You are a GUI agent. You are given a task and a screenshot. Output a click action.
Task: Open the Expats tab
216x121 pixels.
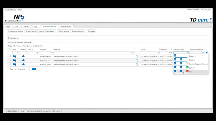[27, 26]
